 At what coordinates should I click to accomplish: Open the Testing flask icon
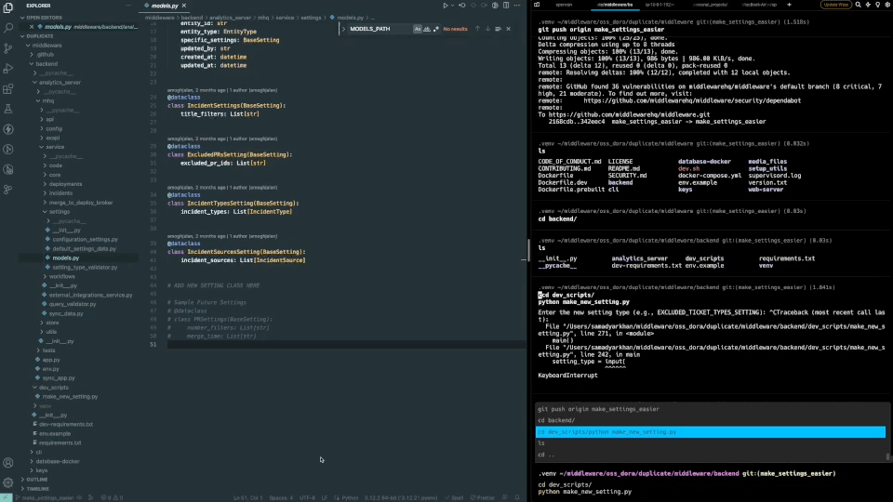8,109
